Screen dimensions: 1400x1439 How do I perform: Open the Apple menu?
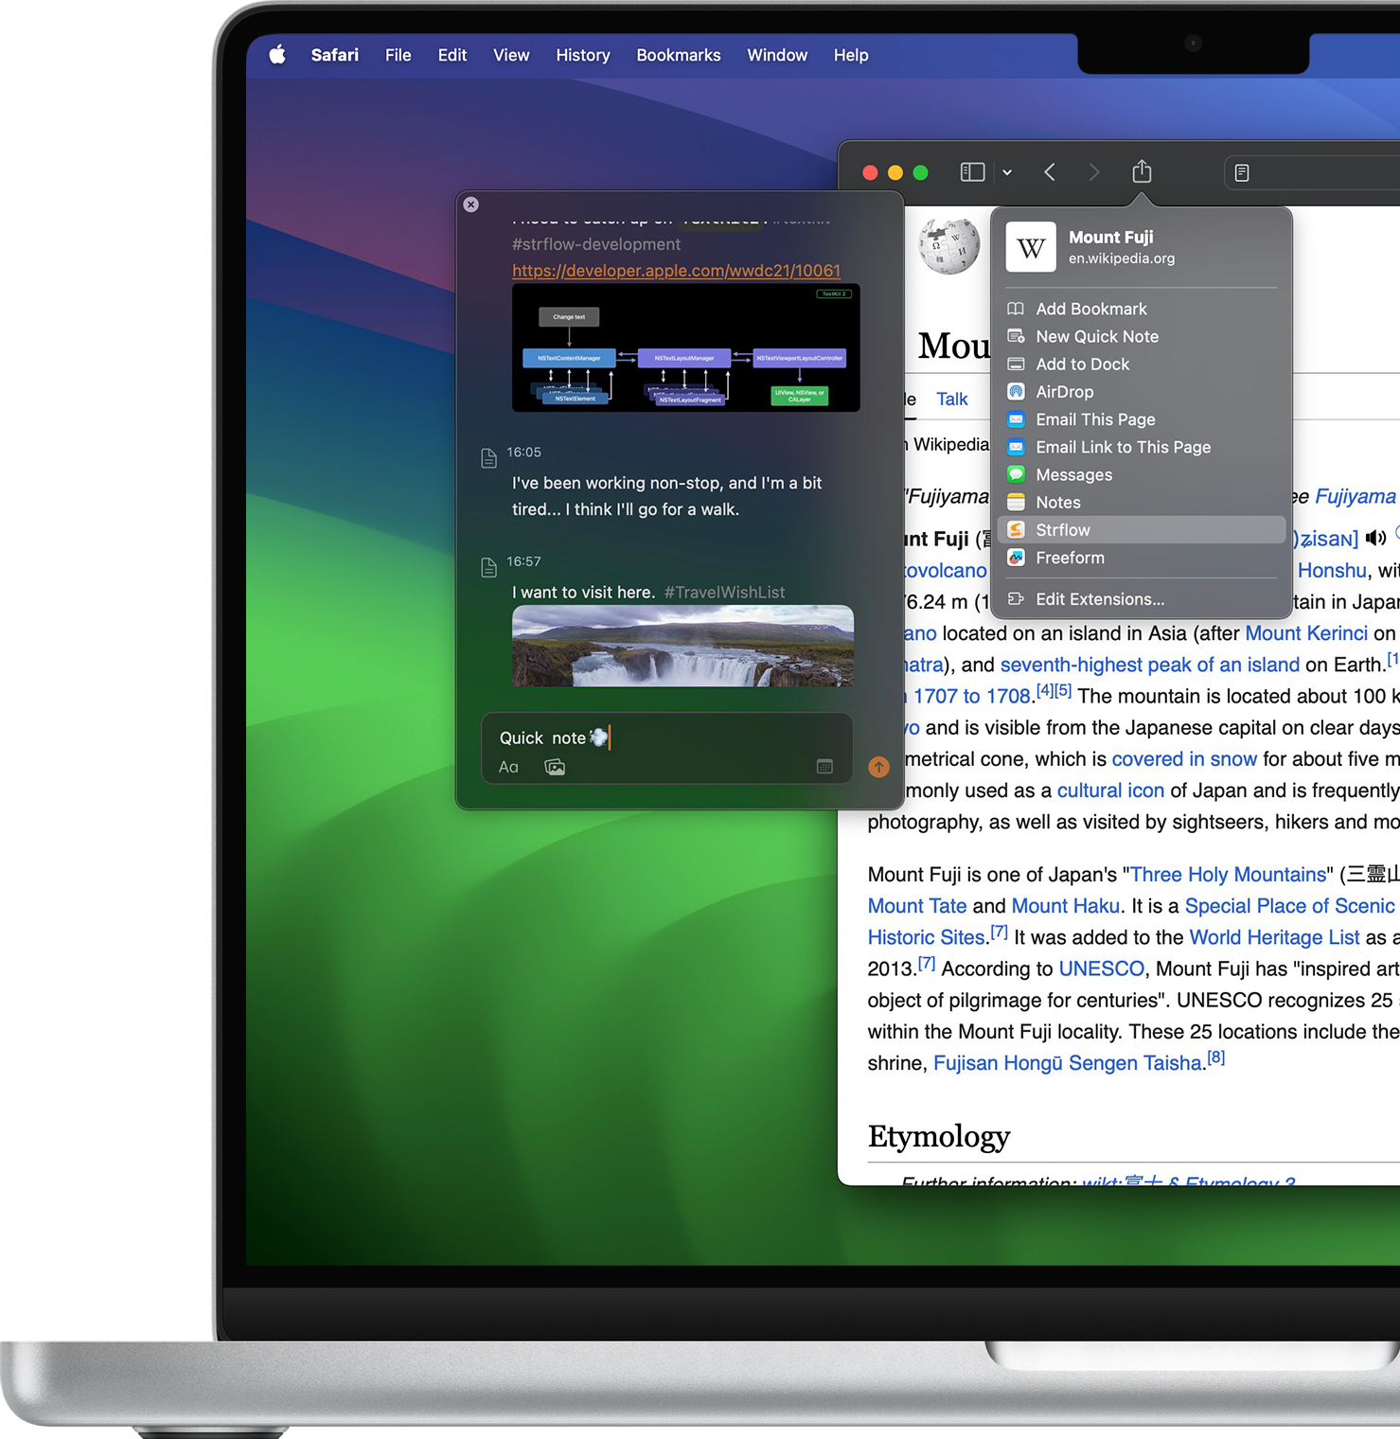click(277, 55)
